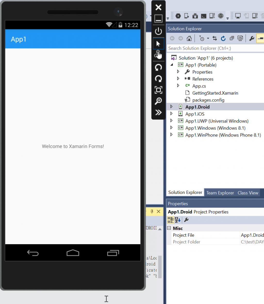The height and width of the screenshot is (304, 264).
Task: Select packages.config file
Action: [x=208, y=100]
